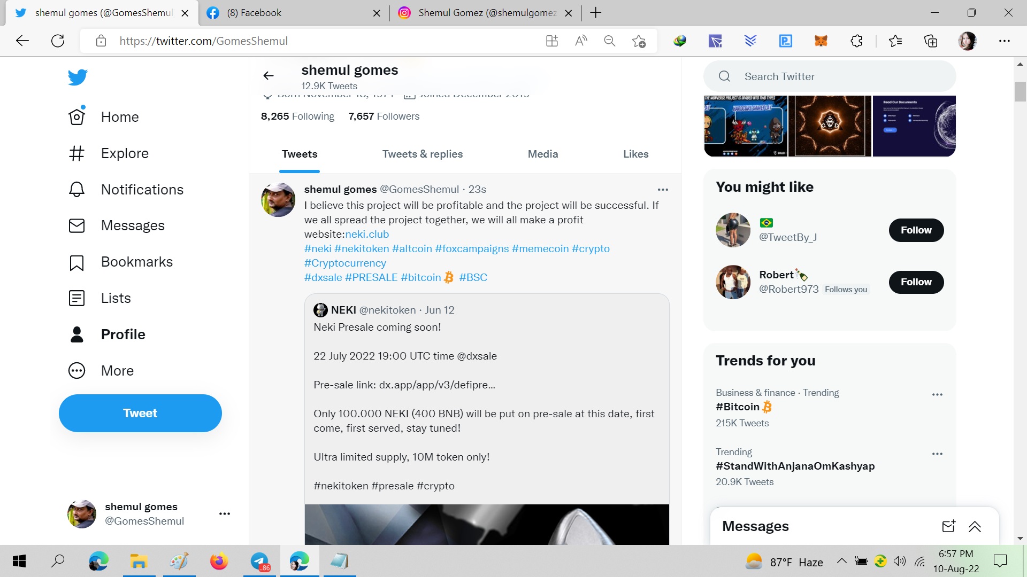Open the Notifications bell icon
Viewport: 1027px width, 577px height.
[x=77, y=189]
